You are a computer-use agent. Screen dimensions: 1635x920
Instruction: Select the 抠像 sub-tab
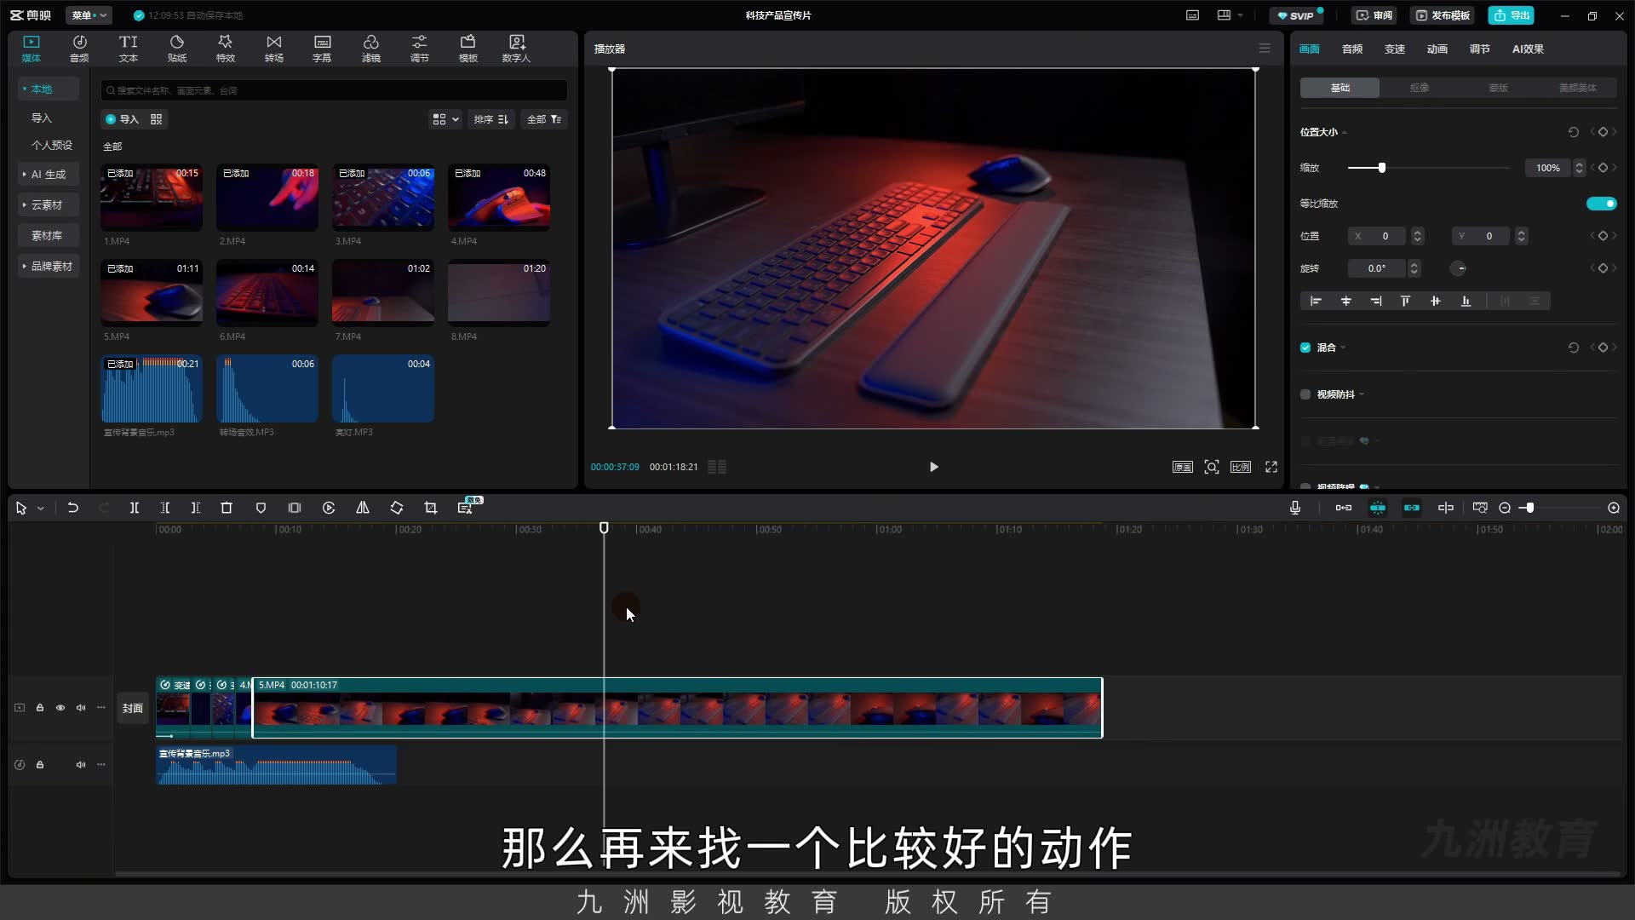pos(1419,88)
